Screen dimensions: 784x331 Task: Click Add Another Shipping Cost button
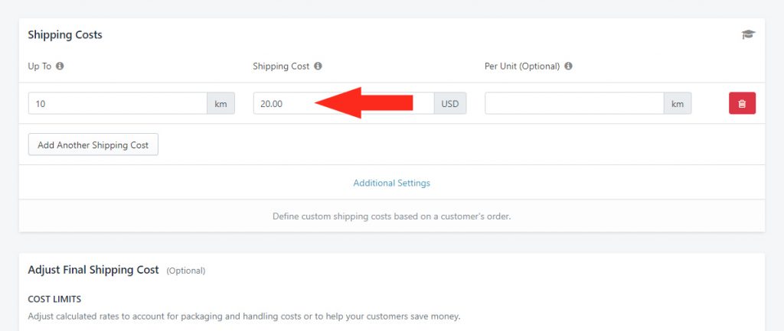[x=93, y=144]
